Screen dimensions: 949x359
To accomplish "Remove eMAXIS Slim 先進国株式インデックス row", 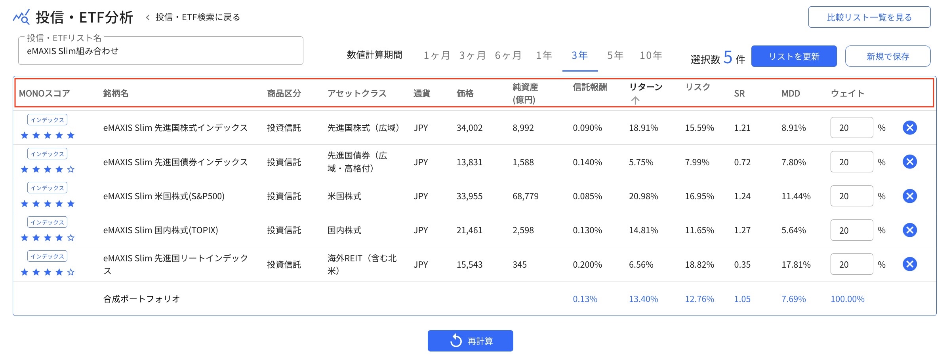I will click(x=910, y=128).
